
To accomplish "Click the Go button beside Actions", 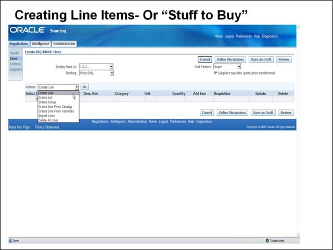I will pyautogui.click(x=84, y=87).
